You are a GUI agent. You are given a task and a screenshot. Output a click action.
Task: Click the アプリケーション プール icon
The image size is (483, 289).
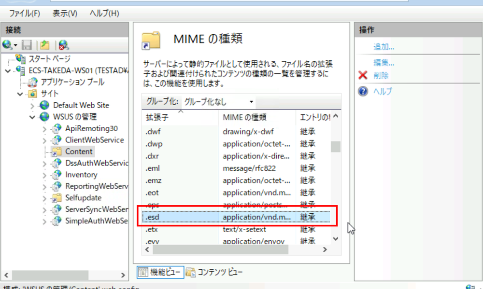click(33, 82)
